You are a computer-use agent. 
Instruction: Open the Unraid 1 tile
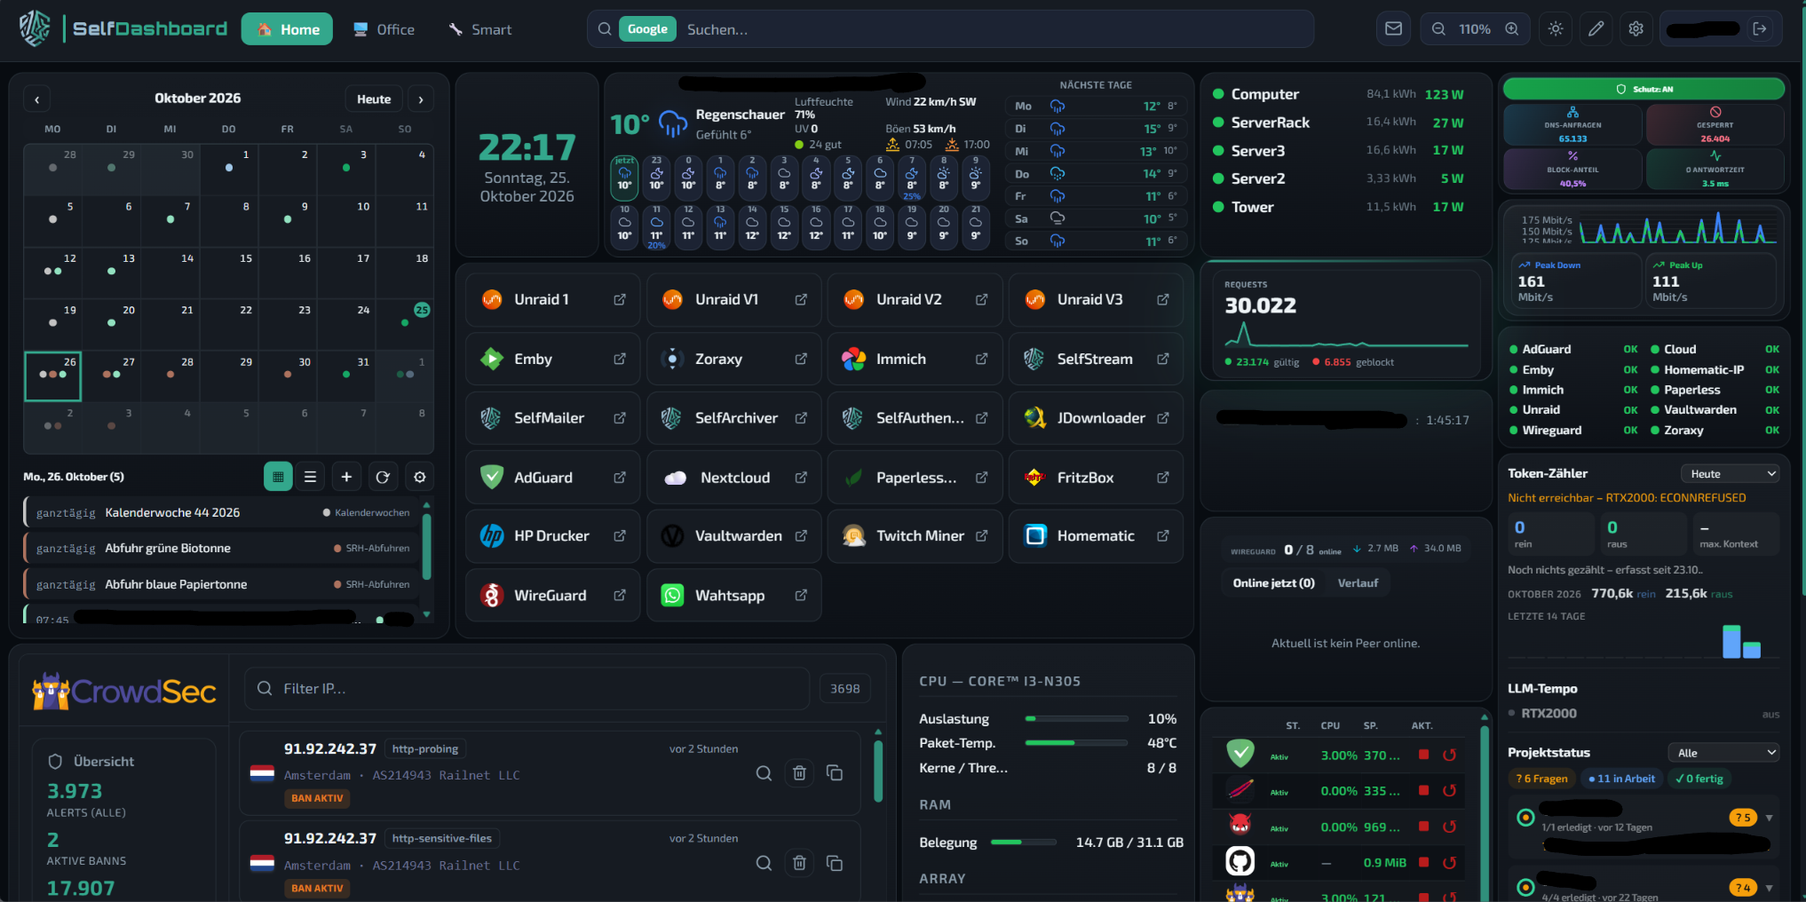point(552,300)
